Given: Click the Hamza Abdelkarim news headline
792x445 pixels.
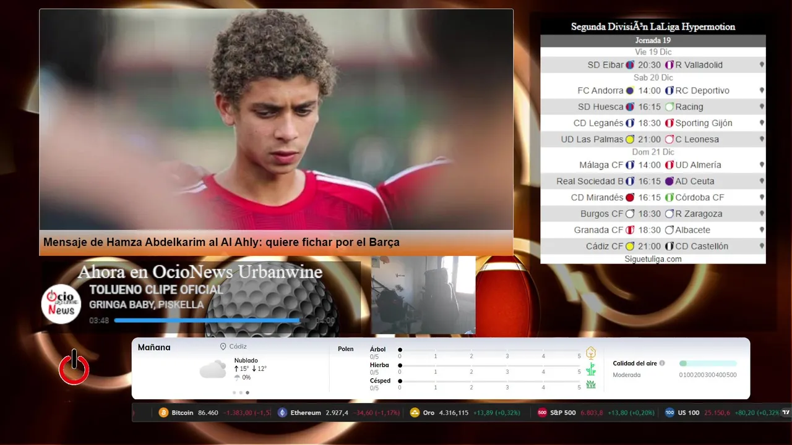Looking at the screenshot, I should tap(222, 242).
